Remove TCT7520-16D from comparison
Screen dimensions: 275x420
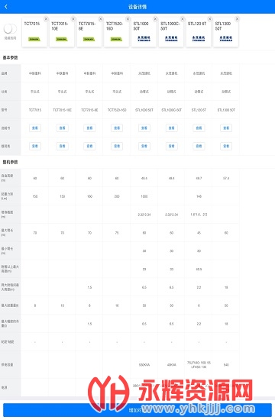tap(128, 19)
